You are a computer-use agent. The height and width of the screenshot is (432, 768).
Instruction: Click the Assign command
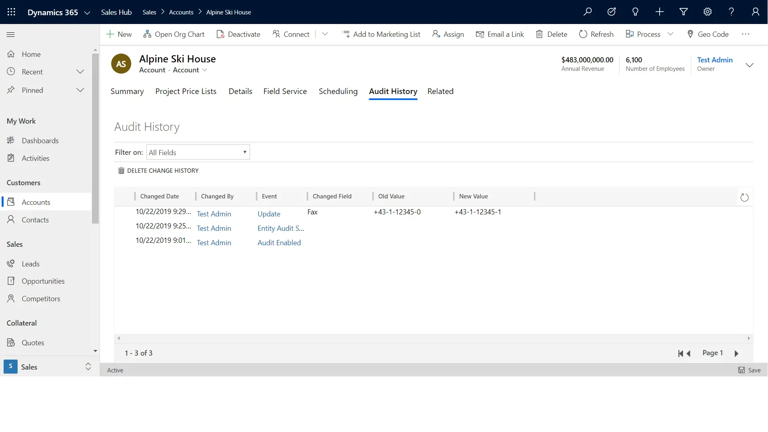click(448, 34)
